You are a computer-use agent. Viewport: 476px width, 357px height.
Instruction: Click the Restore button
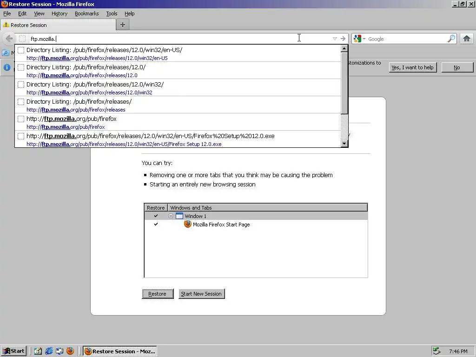[x=158, y=294]
